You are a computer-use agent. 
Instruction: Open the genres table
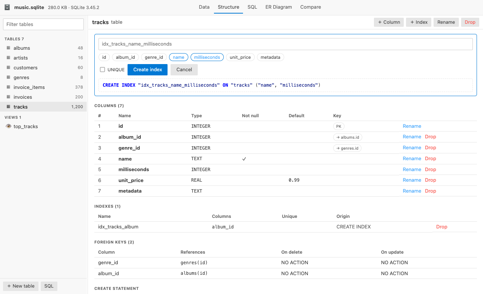[43, 77]
